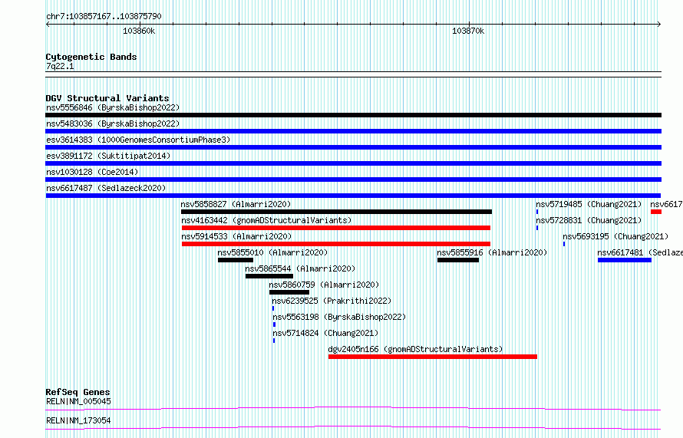Select the black nsv5556846 variant bar
Viewport: 683px width, 438px height.
(x=353, y=115)
